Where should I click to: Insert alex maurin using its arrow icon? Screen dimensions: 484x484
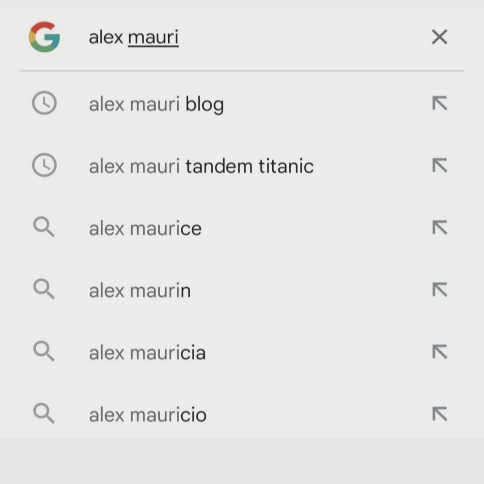pyautogui.click(x=440, y=290)
